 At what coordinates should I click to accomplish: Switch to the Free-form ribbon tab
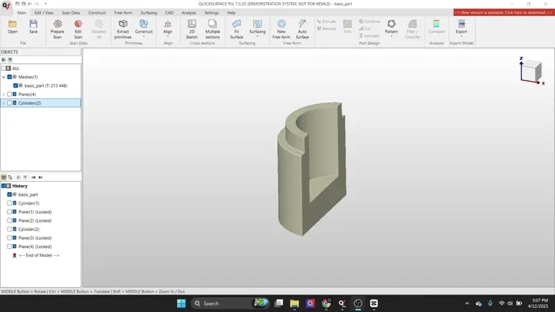(x=123, y=12)
